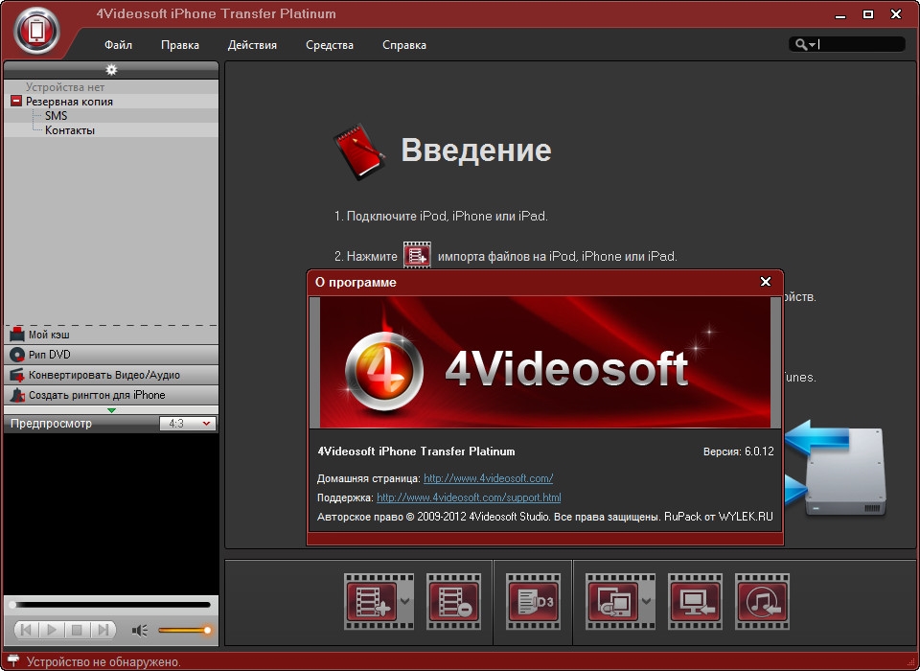Skip to previous track in preview
920x671 pixels.
(x=27, y=630)
